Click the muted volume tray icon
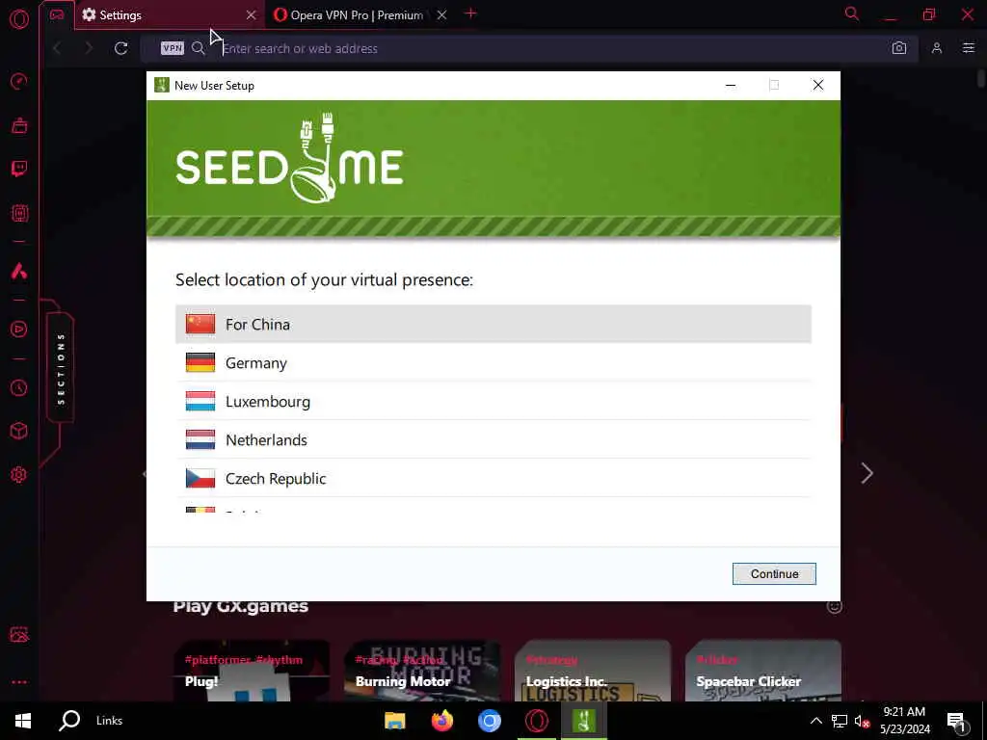 862,722
